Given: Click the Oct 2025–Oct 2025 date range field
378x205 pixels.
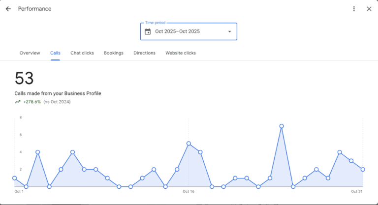Looking at the screenshot, I should 178,31.
